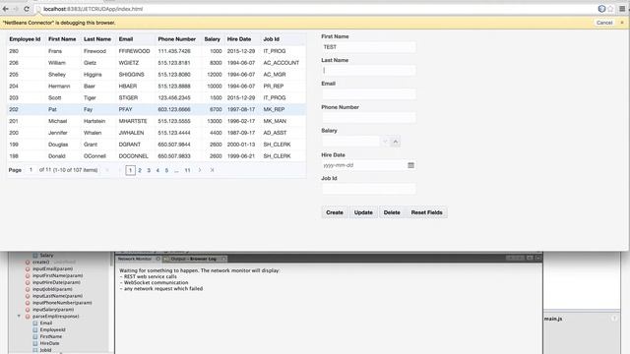Select the row for employee 280 Frans
Viewport: 630px width, 354px height.
[x=157, y=51]
